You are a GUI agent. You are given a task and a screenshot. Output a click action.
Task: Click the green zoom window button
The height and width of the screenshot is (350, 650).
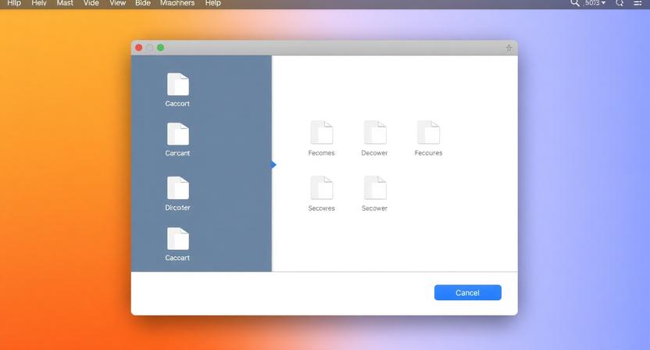(161, 48)
